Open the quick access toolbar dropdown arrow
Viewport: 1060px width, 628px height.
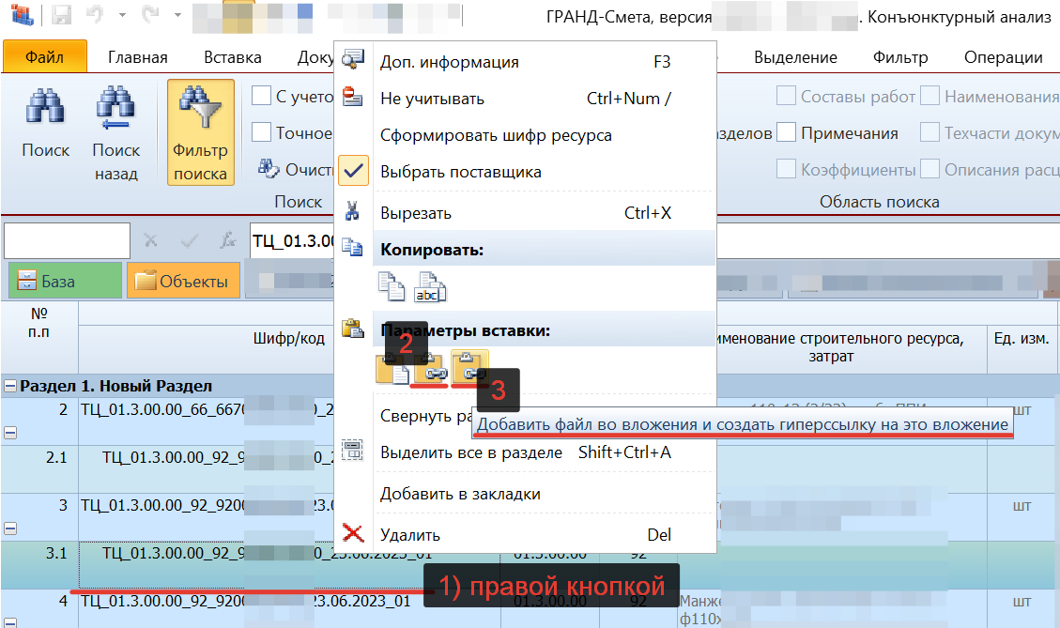[177, 15]
